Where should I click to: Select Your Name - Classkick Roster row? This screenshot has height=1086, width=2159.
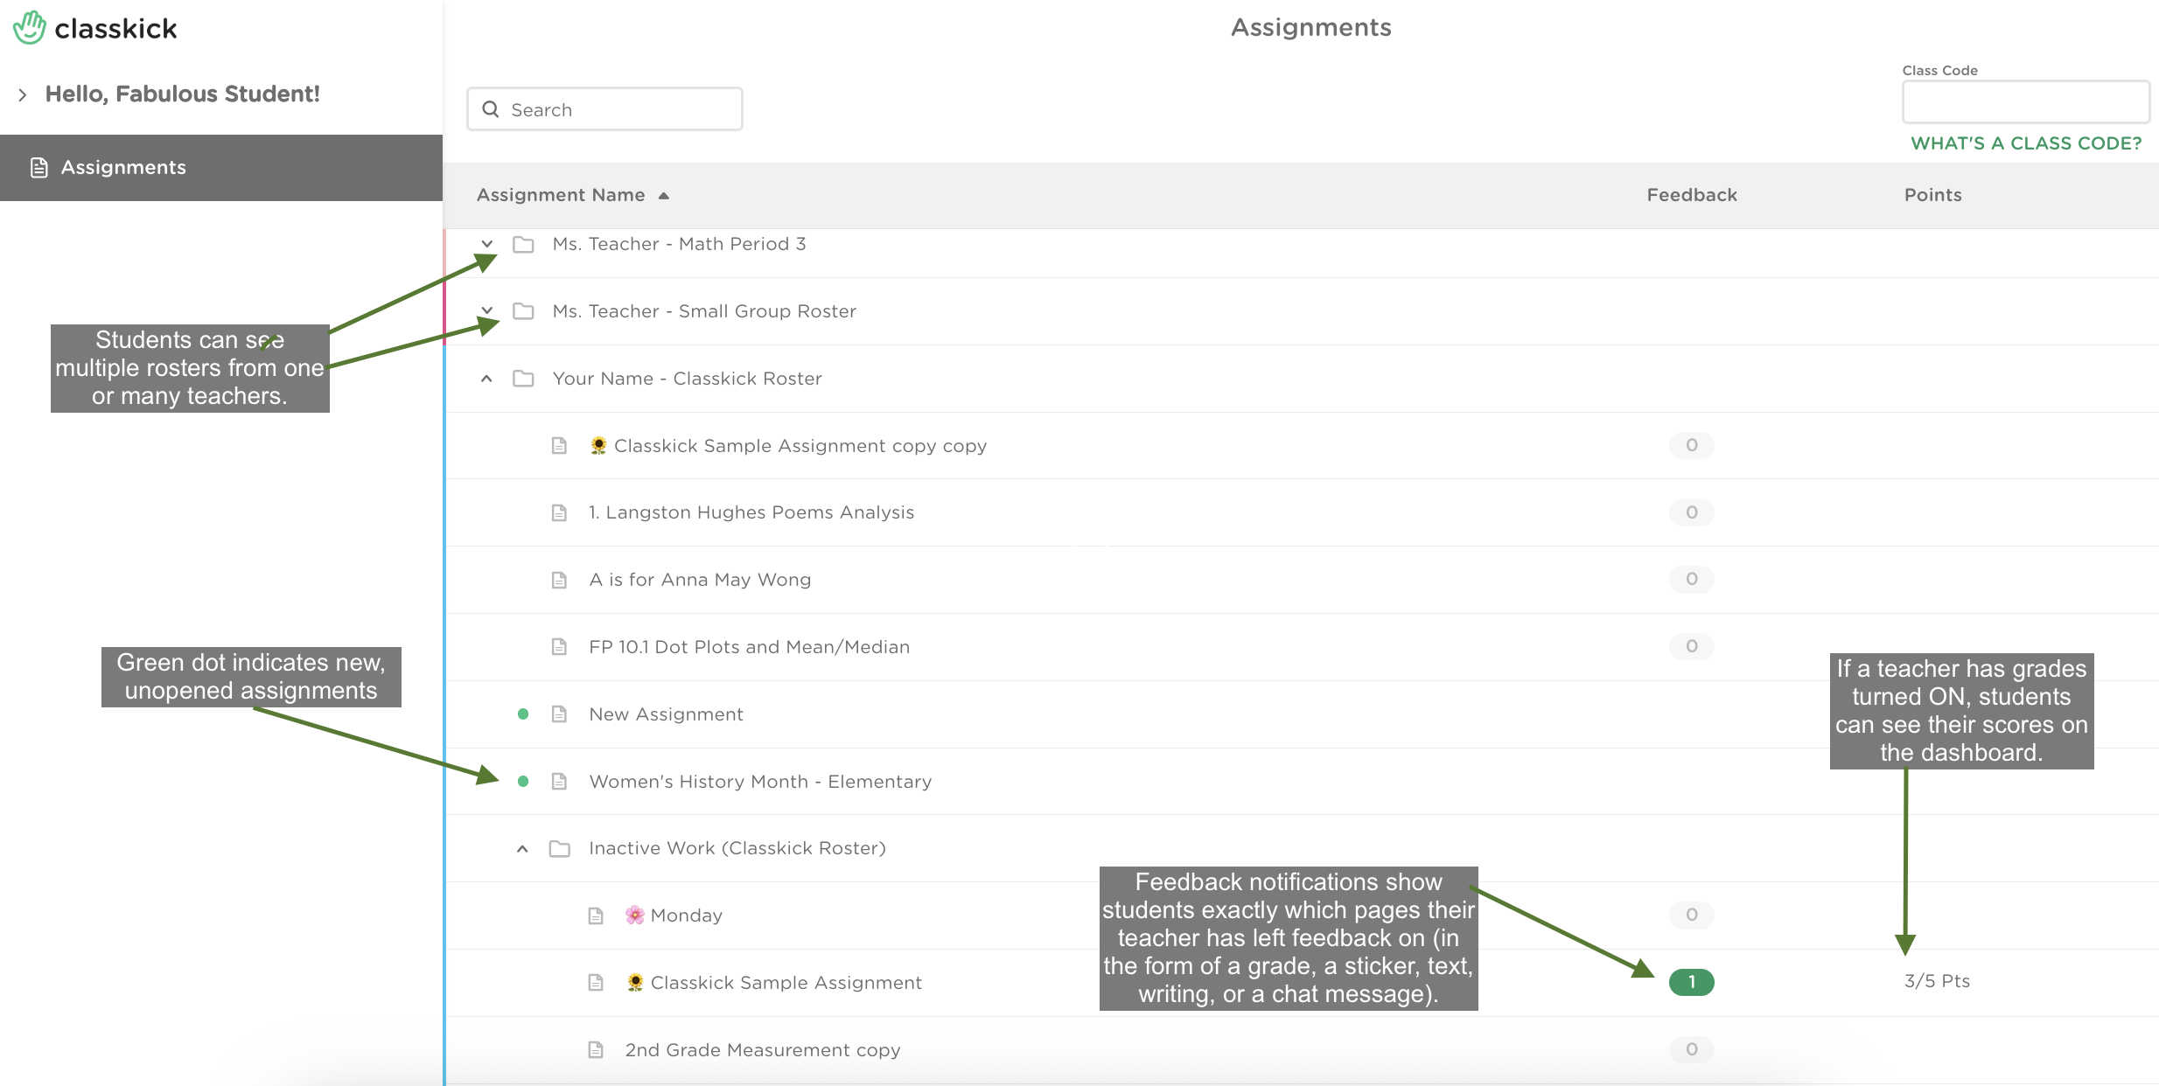pos(1302,379)
